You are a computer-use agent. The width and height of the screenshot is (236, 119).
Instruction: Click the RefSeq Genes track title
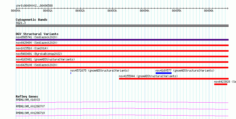tap(27, 96)
